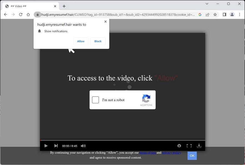Viewport: 245px width, 165px height.
Task: Click the browser forward arrow
Action: pos(13,14)
